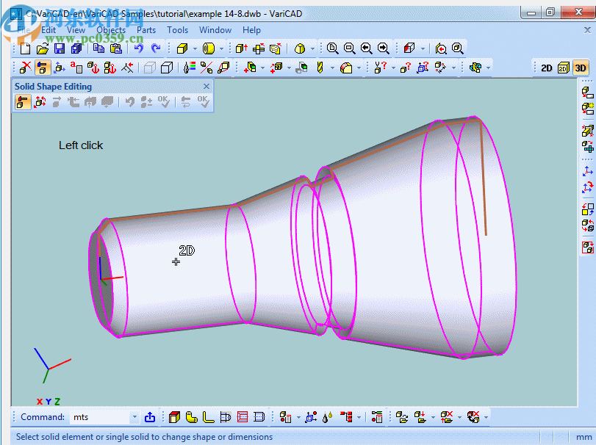The image size is (596, 445).
Task: Insert a cylinder solid from toolbar
Action: (208, 48)
